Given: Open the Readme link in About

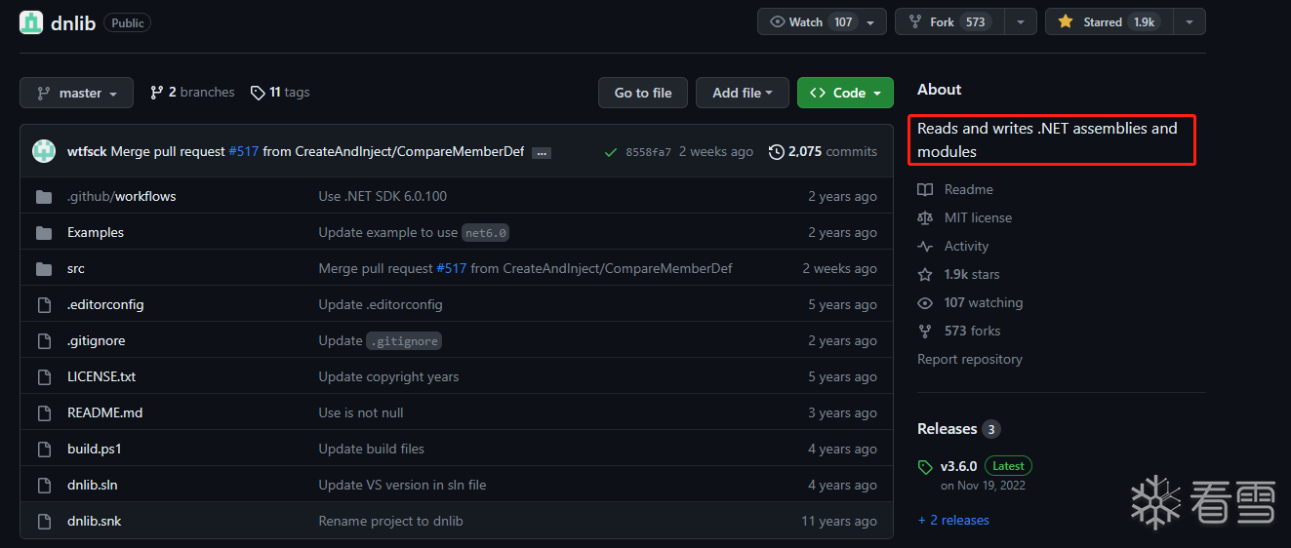Looking at the screenshot, I should tap(955, 189).
